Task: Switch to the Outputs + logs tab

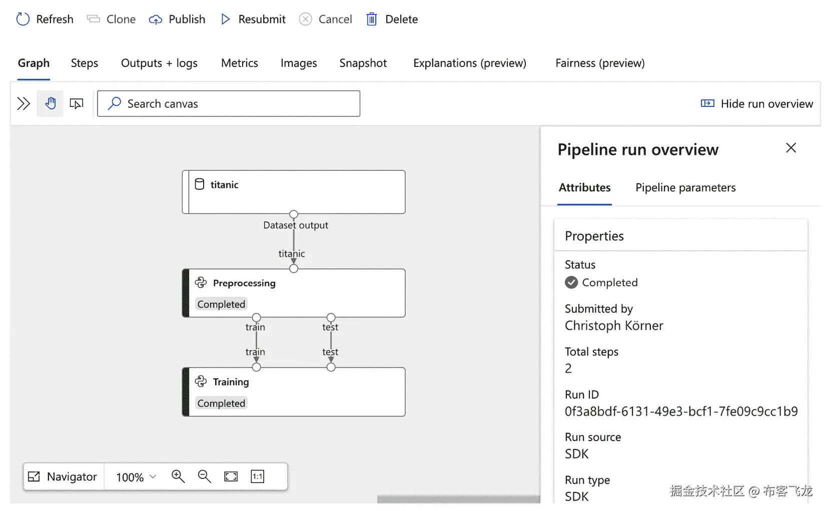Action: tap(159, 63)
